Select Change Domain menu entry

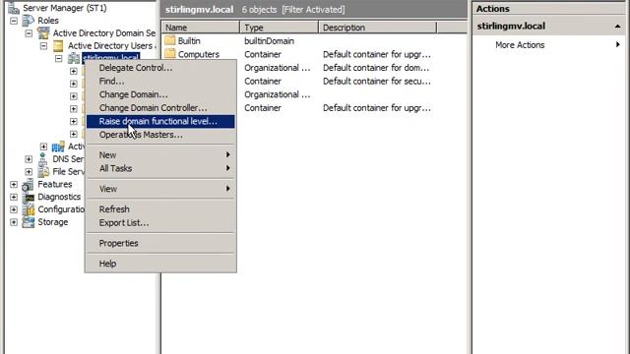coord(160,94)
